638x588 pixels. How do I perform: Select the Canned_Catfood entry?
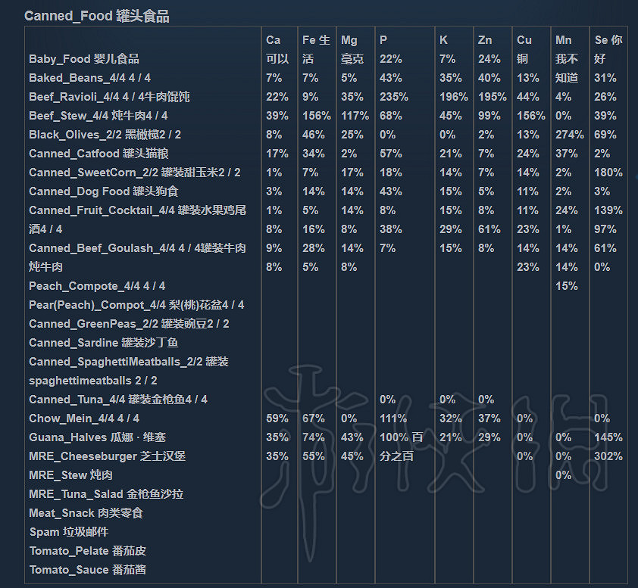(99, 154)
